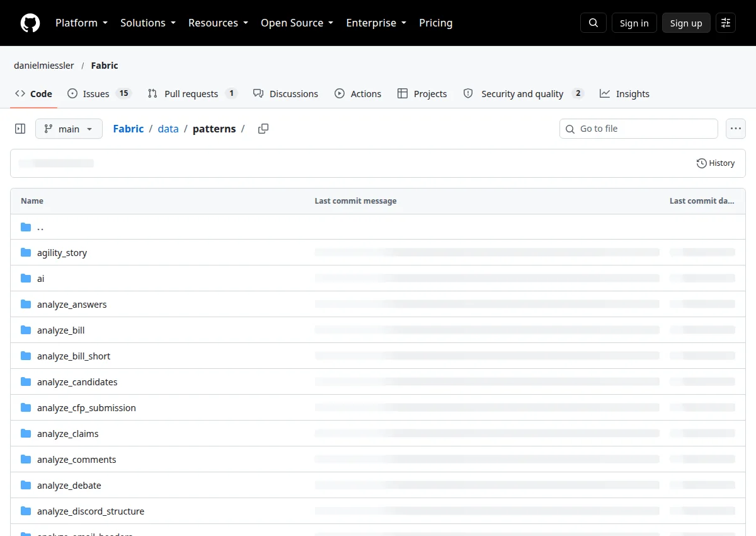Copy the path using the copy icon
This screenshot has height=536, width=756.
tap(263, 129)
